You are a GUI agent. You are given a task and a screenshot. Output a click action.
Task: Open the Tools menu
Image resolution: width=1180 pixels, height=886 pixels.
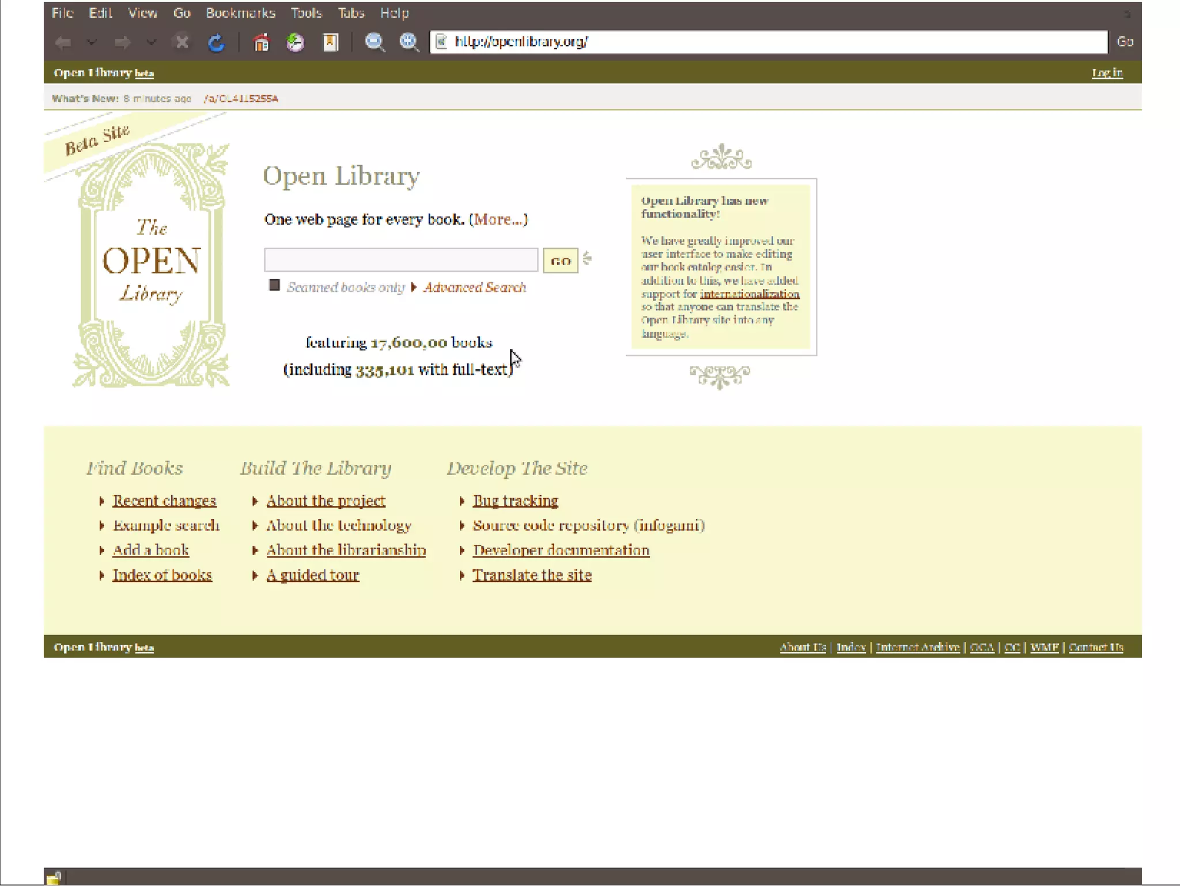click(305, 13)
